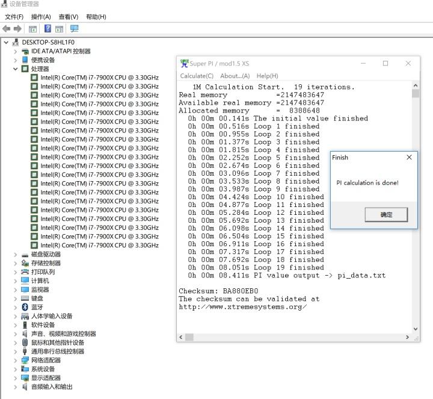Close the Finish dialog with the X
Viewport: 433px width, 399px height.
(410, 158)
